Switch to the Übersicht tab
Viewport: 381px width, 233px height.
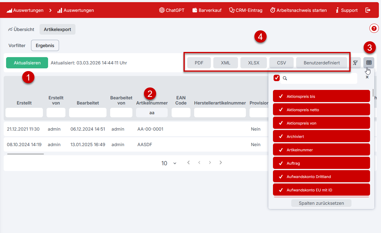21,29
